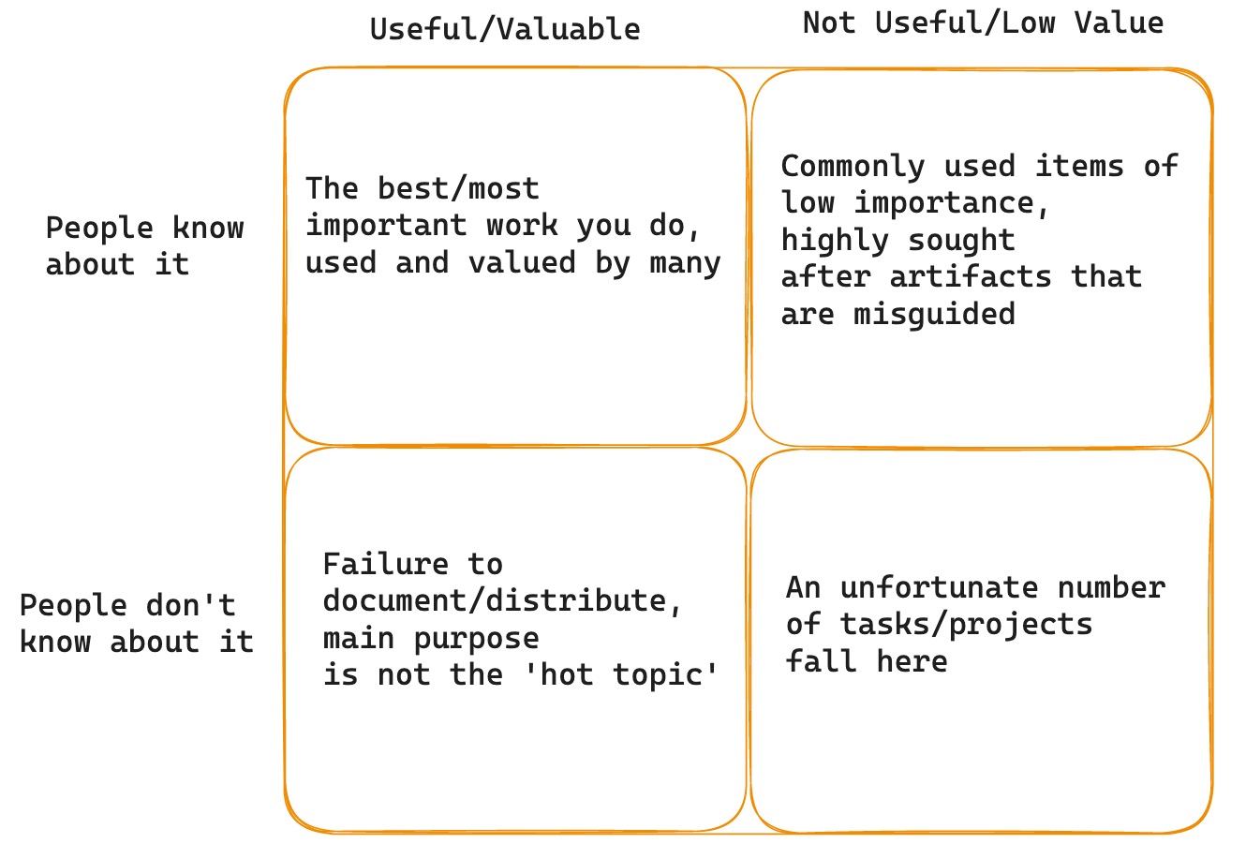
Task: Select the 'main purpose' text line
Action: coord(431,638)
